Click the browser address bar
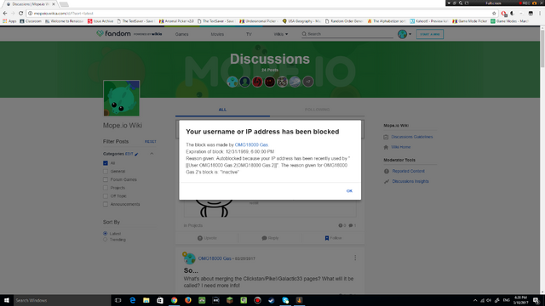 pos(261,14)
